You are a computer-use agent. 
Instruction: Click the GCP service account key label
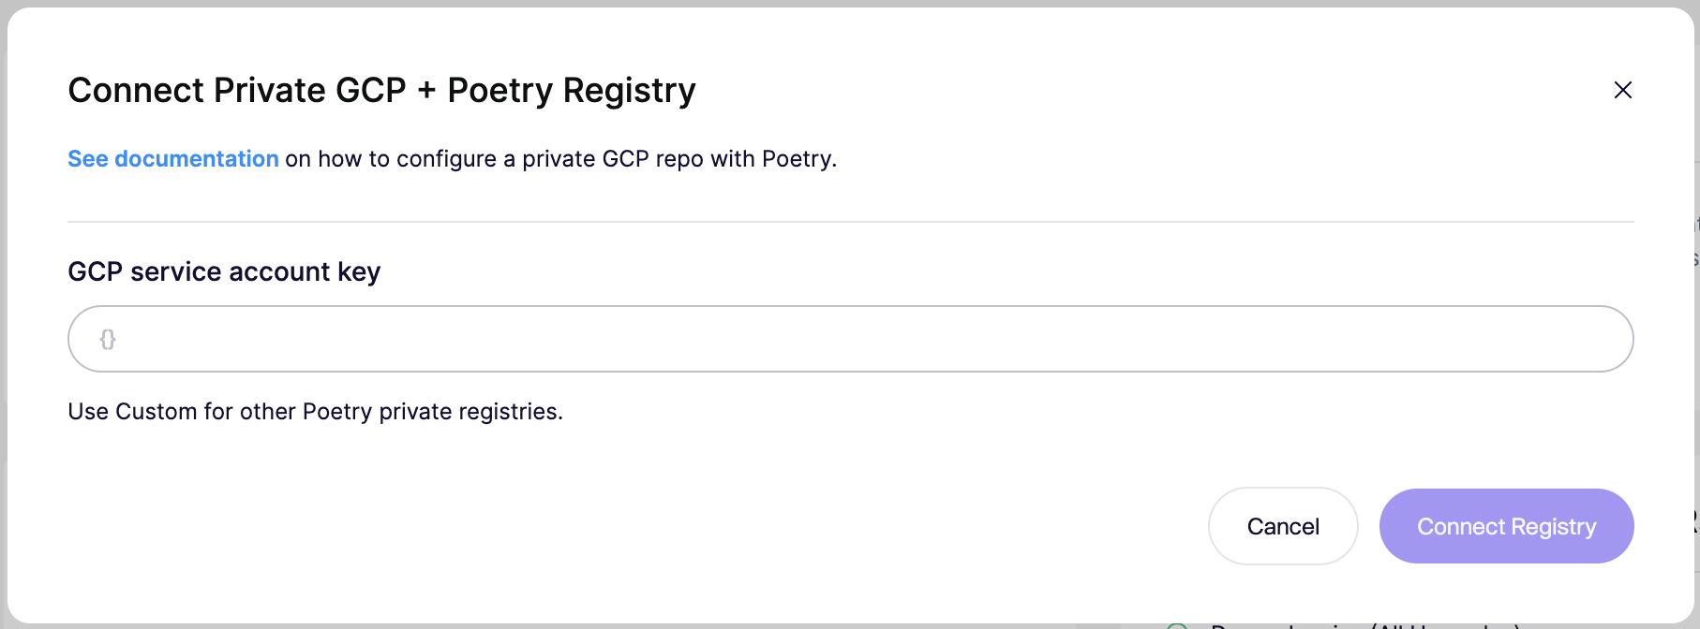pos(224,271)
